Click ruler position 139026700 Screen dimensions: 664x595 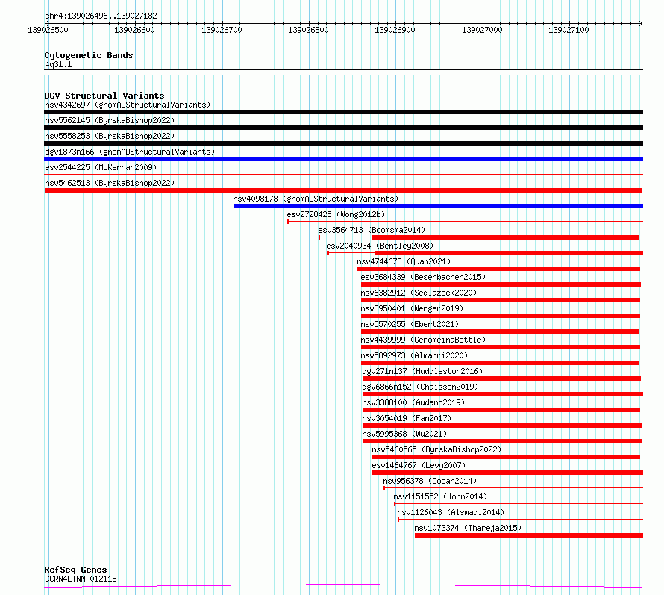(x=222, y=30)
